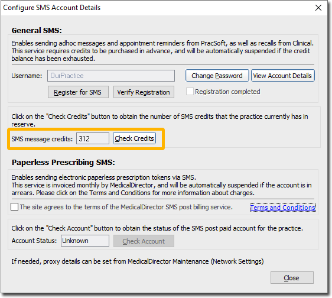Viewport: 332px width, 298px height.
Task: Open View Account Details
Action: tap(282, 76)
